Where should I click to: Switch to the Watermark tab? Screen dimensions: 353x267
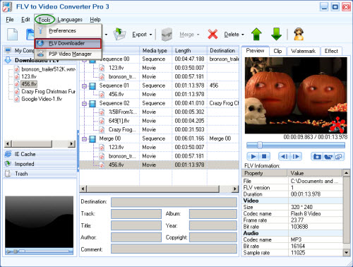point(303,51)
